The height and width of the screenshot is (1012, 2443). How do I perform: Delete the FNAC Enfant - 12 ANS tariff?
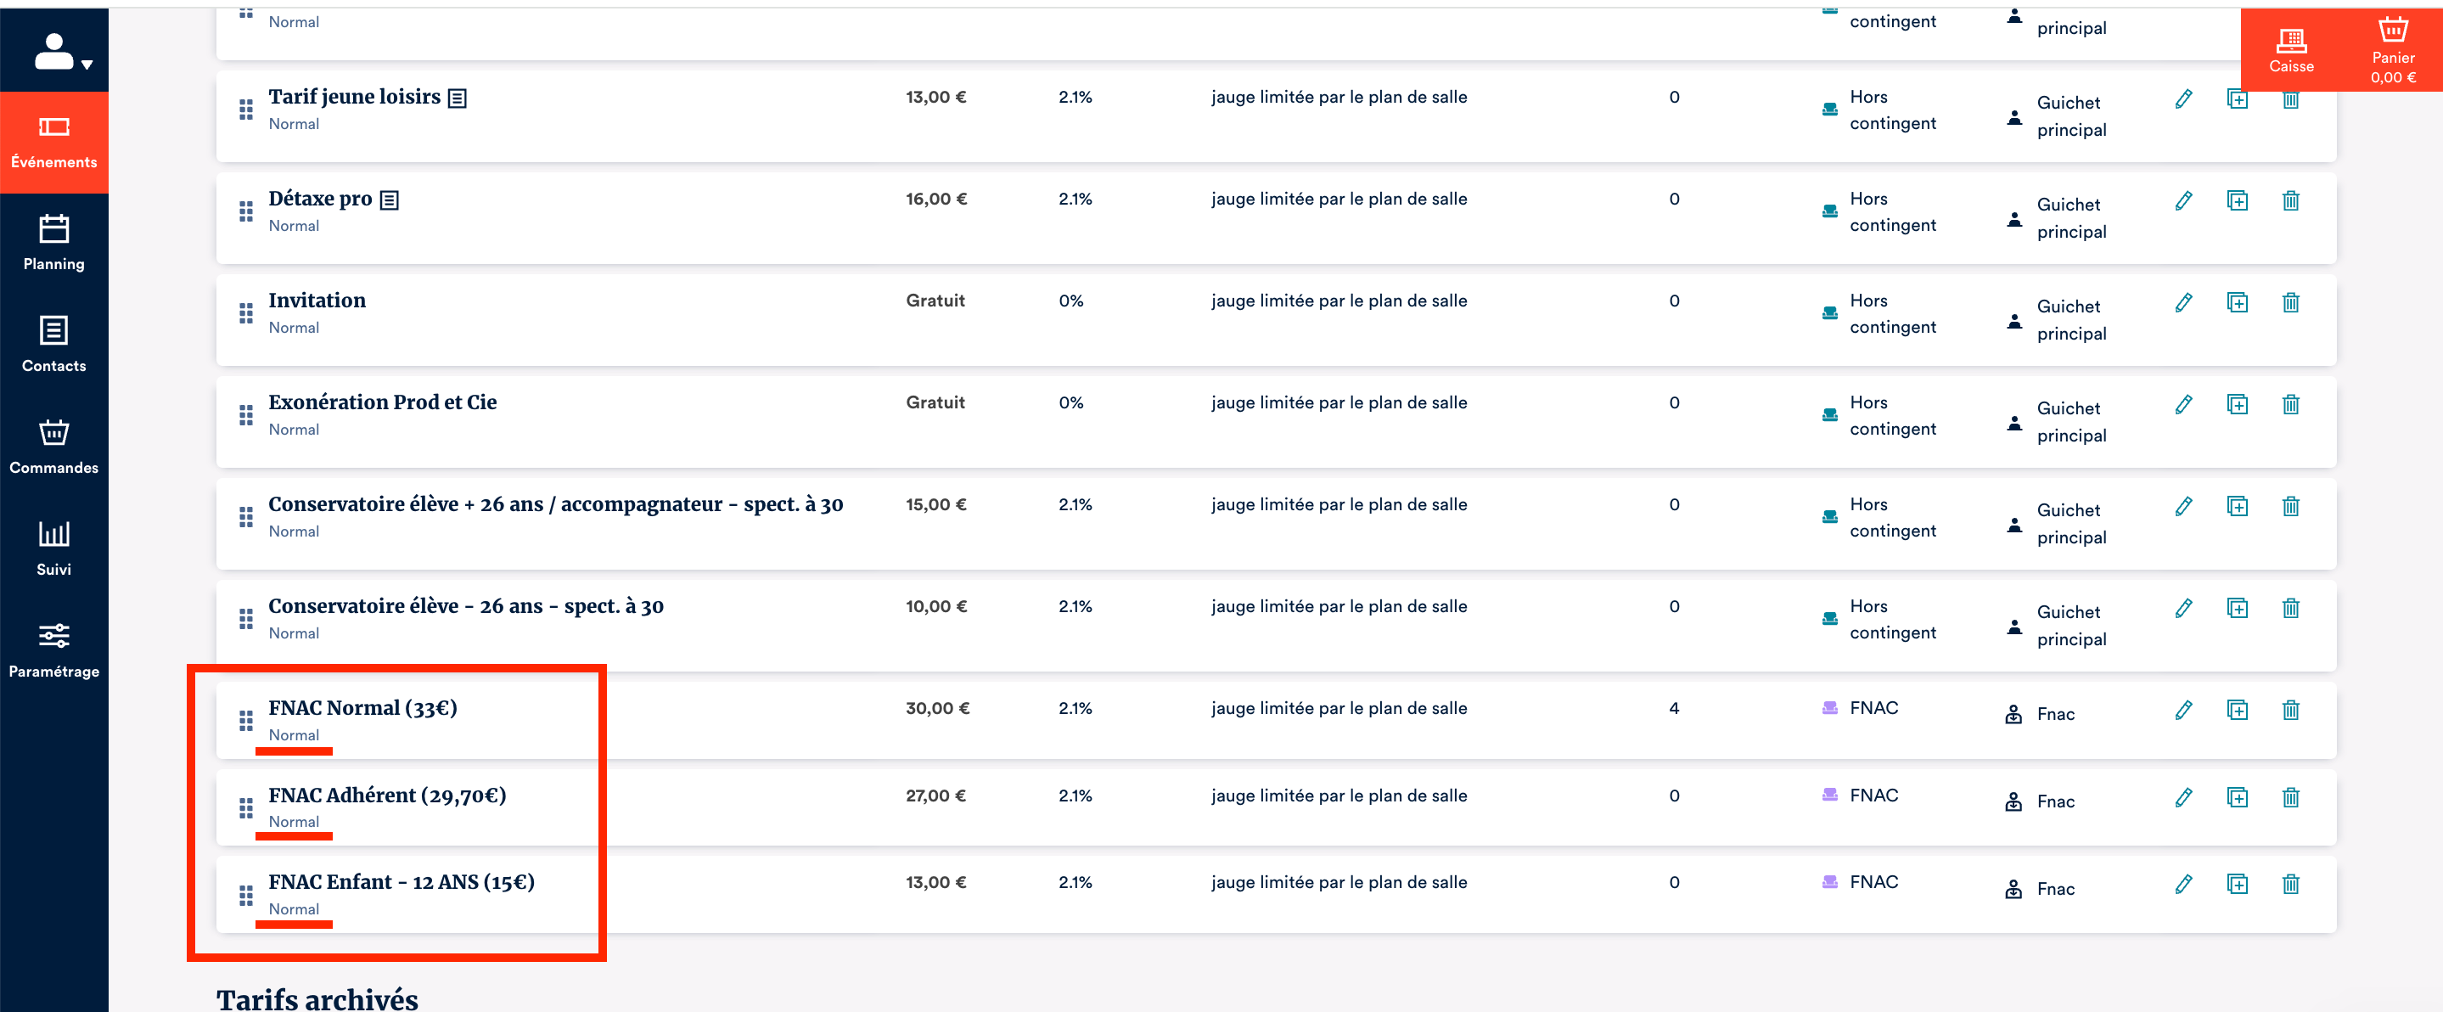(x=2289, y=884)
